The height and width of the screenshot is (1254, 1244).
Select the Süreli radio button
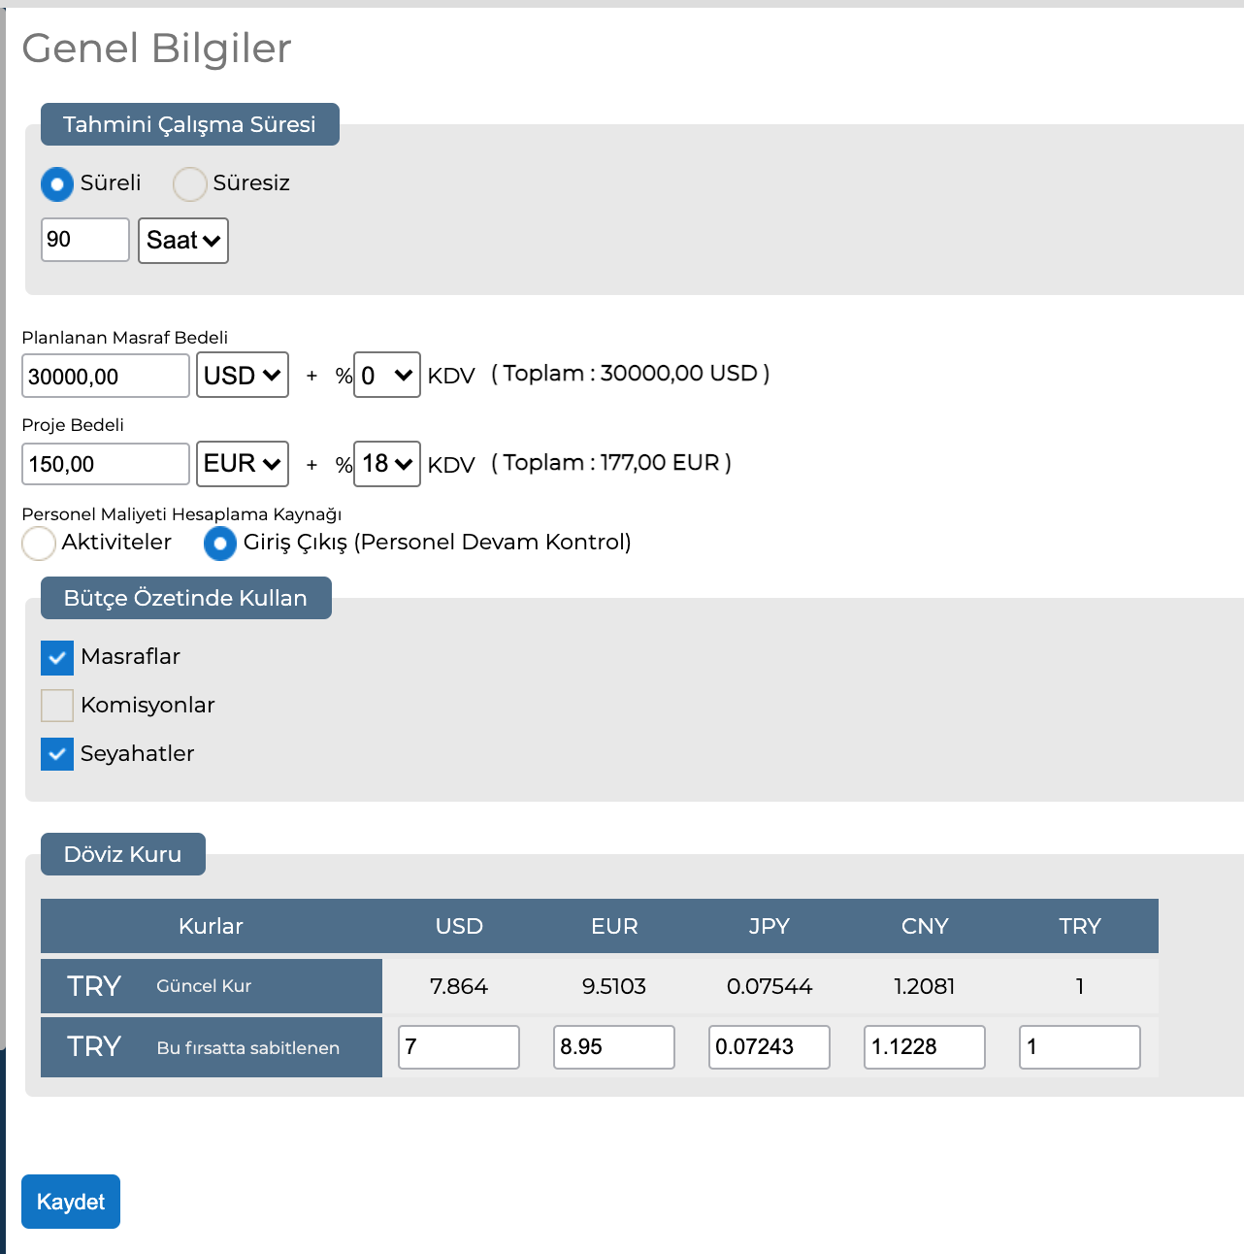(57, 183)
